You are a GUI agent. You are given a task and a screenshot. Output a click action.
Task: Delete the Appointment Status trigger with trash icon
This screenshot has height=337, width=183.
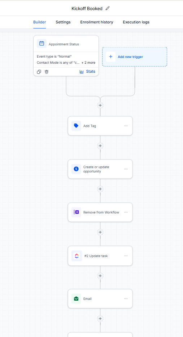tap(47, 72)
